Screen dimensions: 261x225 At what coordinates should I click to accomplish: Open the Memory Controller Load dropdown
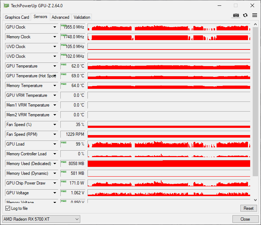coord(55,153)
